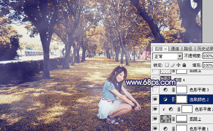The height and width of the screenshot is (131, 213).
Task: Hide the 选取颜色 2 layer
Action: click(155, 99)
